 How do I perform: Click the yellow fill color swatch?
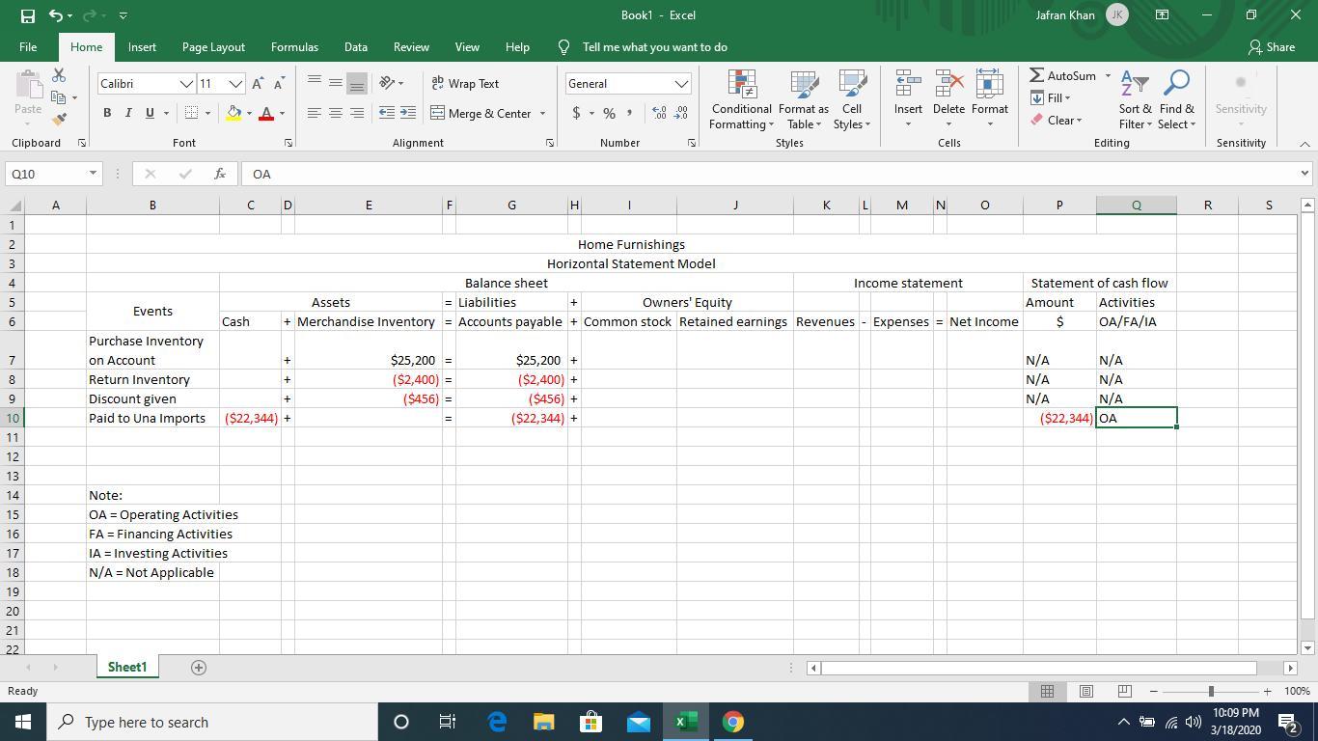[x=233, y=114]
